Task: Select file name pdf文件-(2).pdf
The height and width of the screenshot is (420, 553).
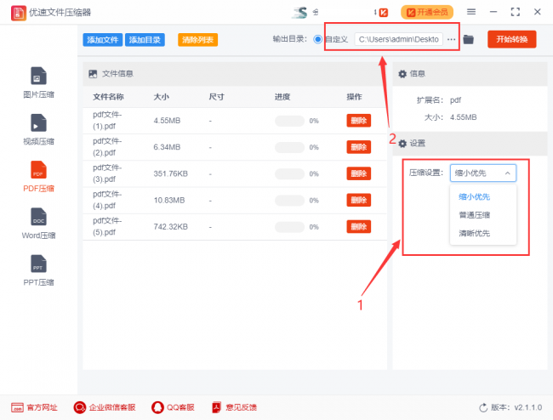Action: [x=107, y=147]
